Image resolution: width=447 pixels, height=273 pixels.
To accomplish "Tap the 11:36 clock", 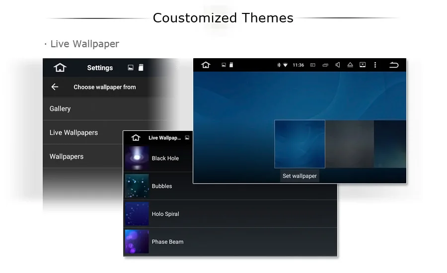I will coord(298,65).
